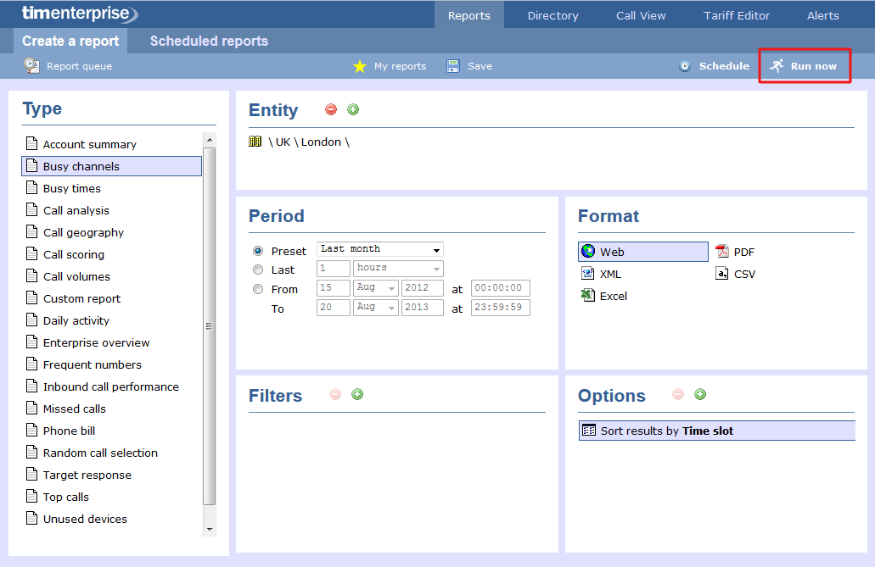This screenshot has height=567, width=875.
Task: Click the Save floppy disk icon
Action: tap(453, 66)
